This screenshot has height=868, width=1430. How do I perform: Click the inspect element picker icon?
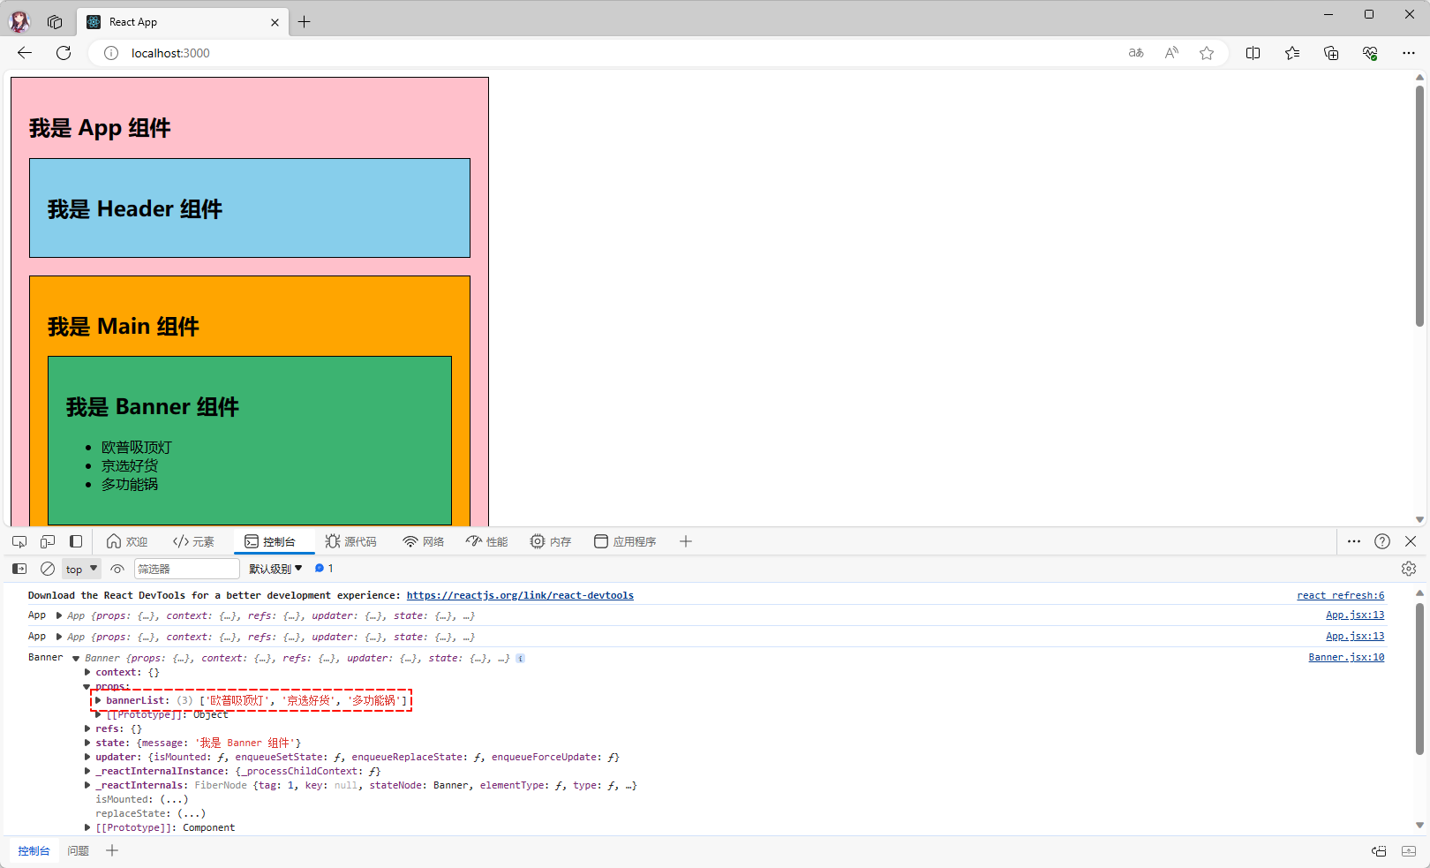click(19, 541)
